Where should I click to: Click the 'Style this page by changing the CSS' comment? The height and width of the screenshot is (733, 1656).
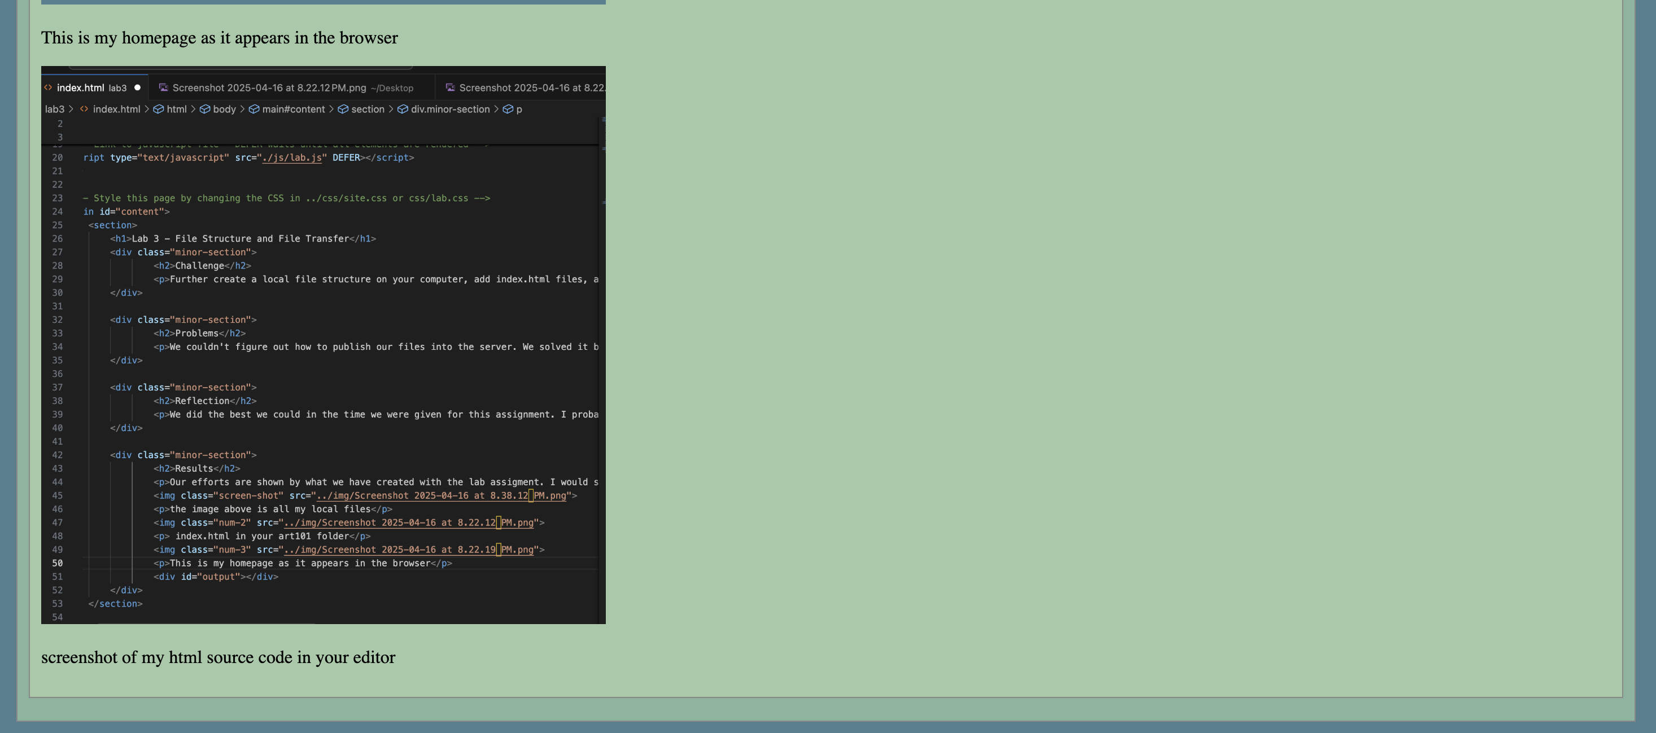pyautogui.click(x=286, y=198)
